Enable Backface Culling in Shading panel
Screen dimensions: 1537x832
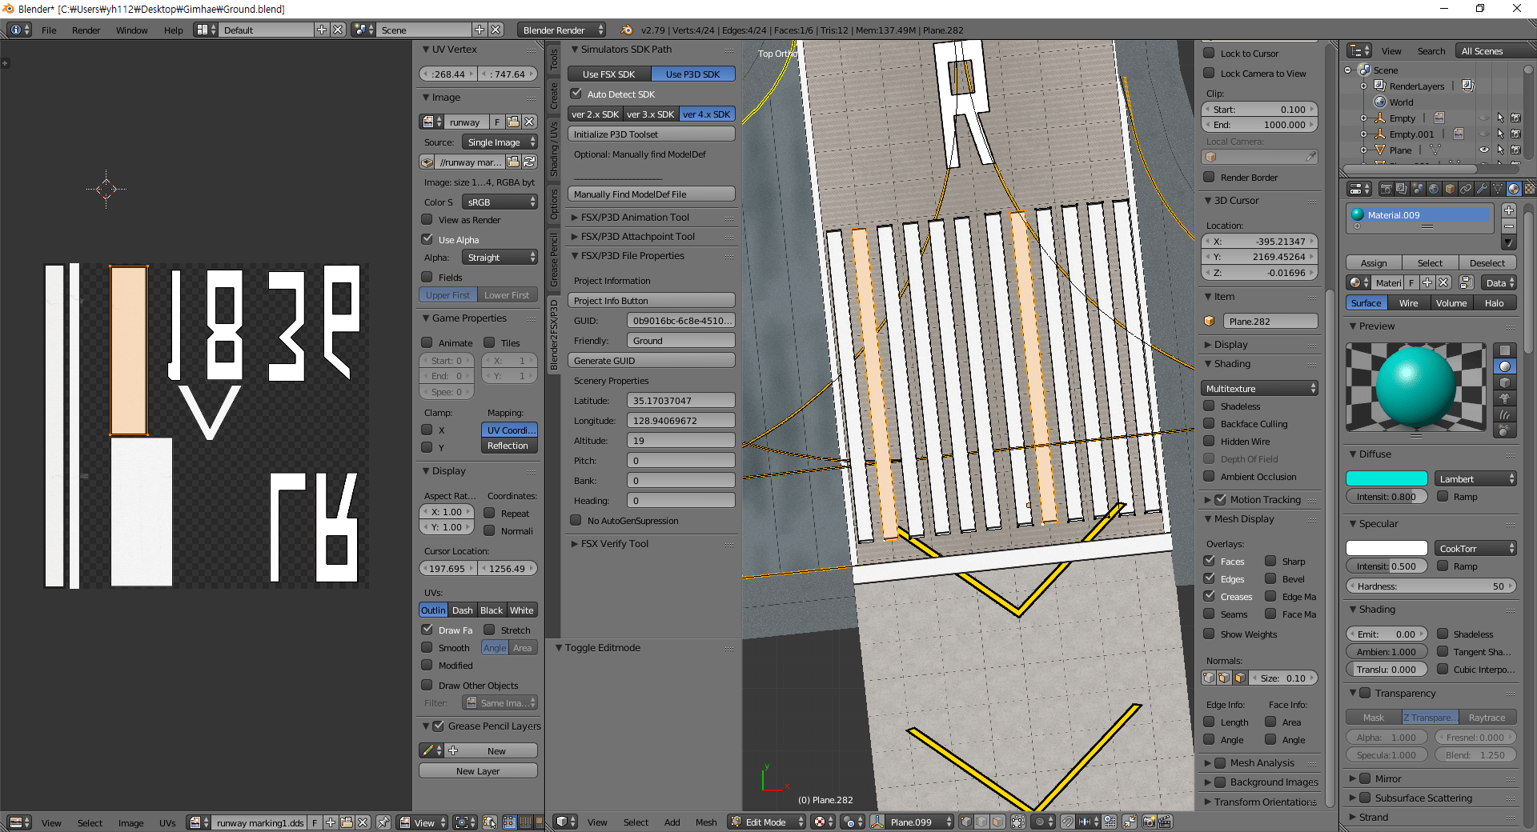click(x=1210, y=424)
